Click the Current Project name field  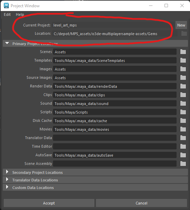click(113, 25)
